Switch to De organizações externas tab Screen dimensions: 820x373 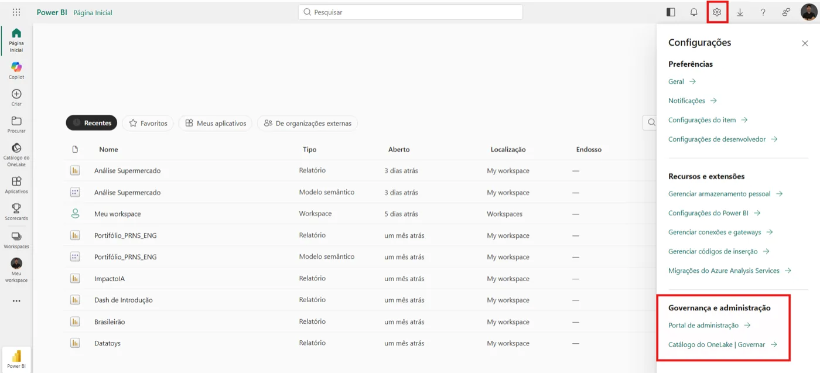tap(307, 123)
